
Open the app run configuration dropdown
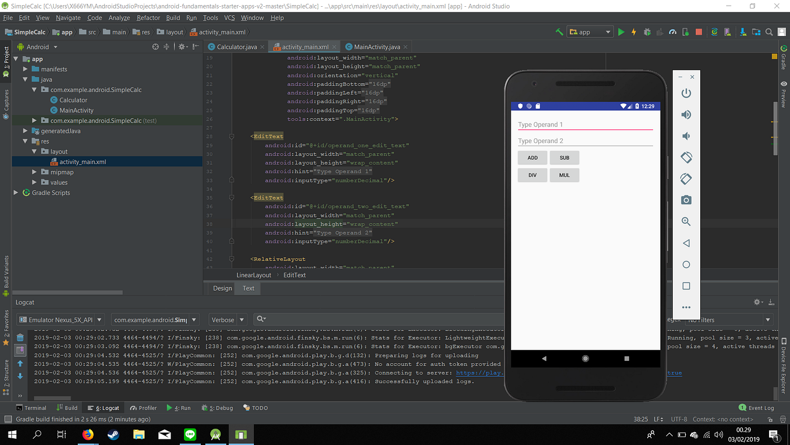click(590, 32)
